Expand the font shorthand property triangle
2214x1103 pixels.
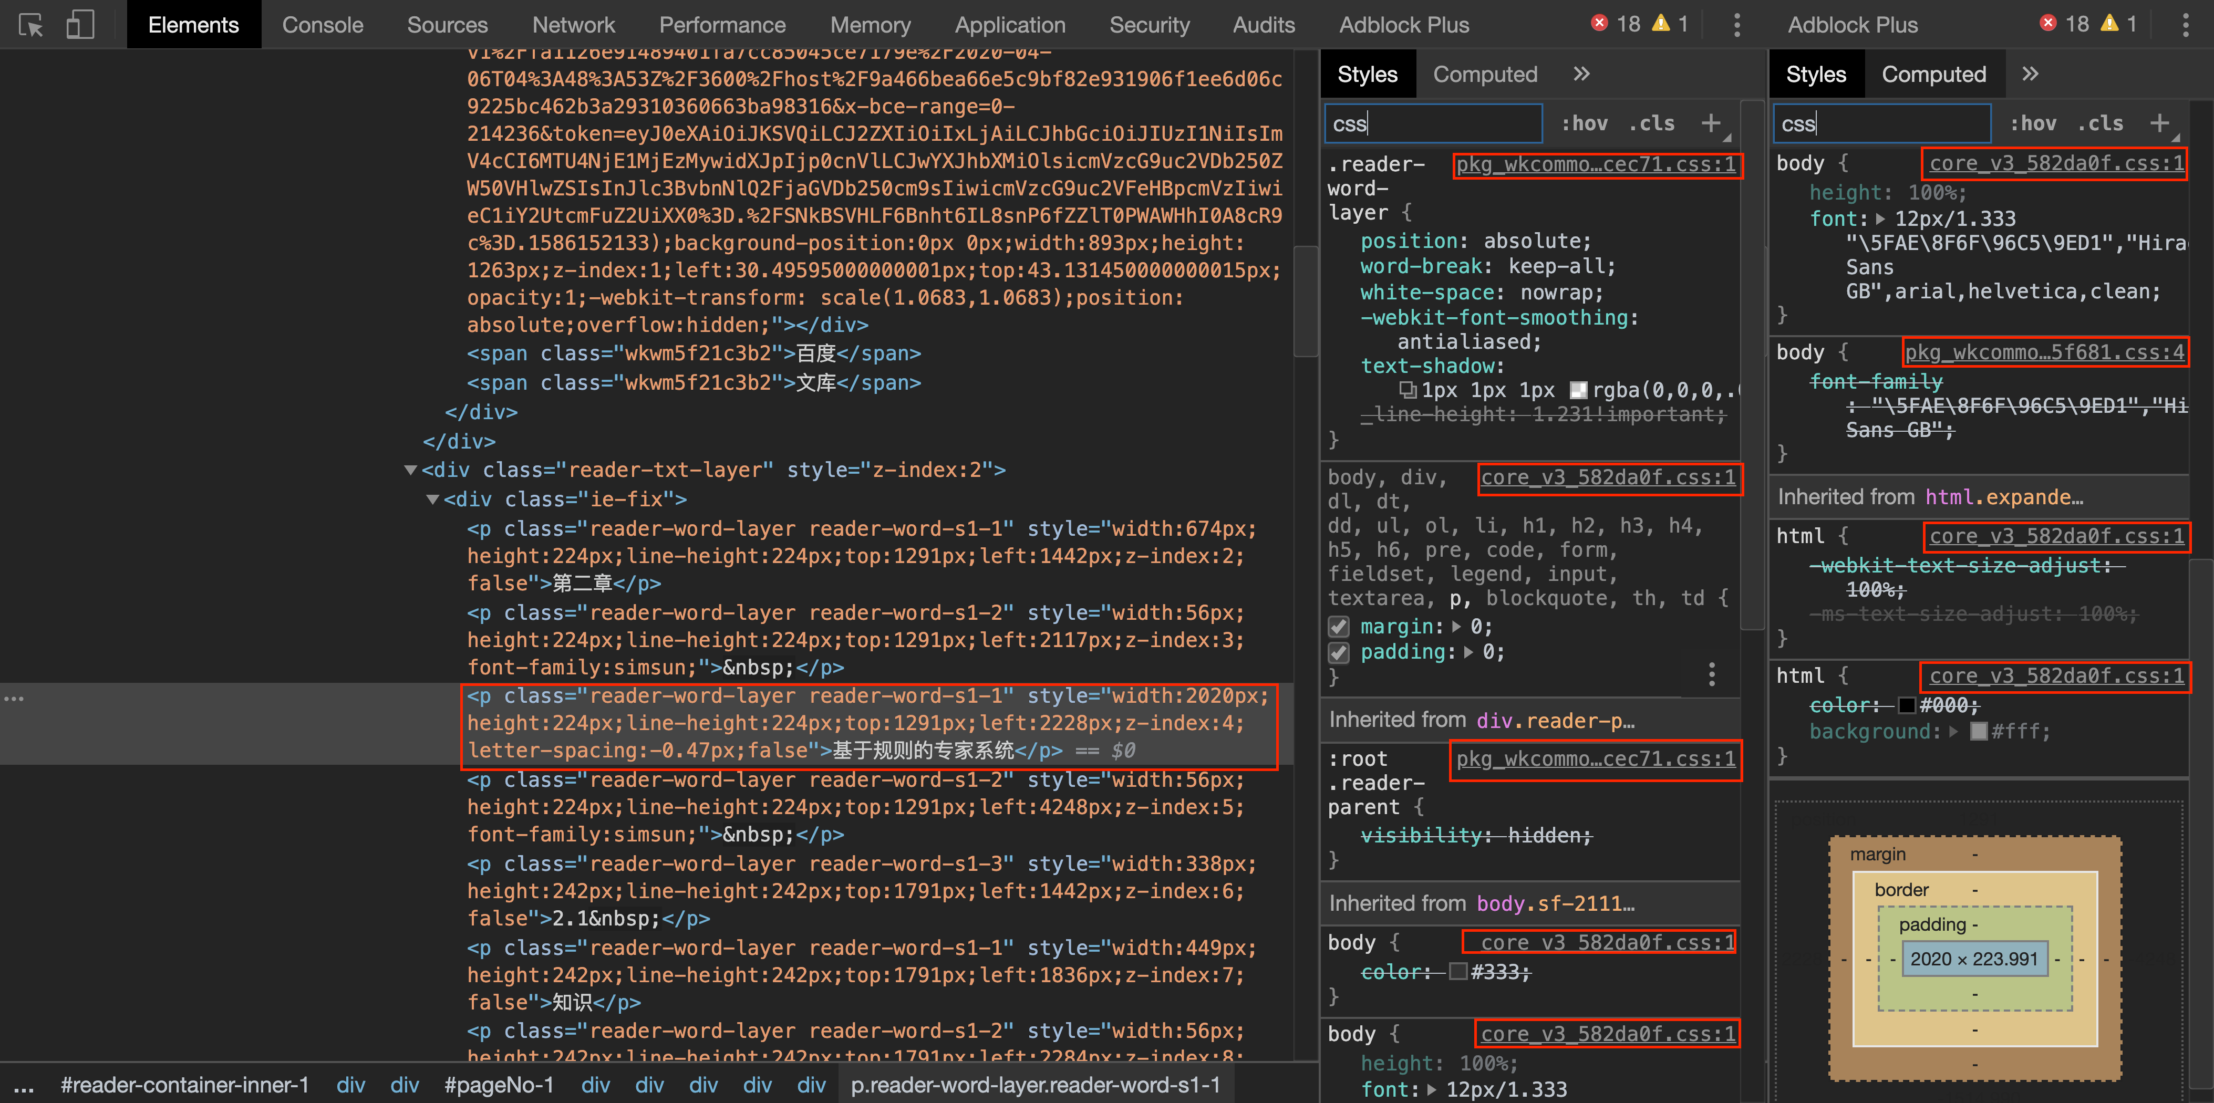(1880, 219)
